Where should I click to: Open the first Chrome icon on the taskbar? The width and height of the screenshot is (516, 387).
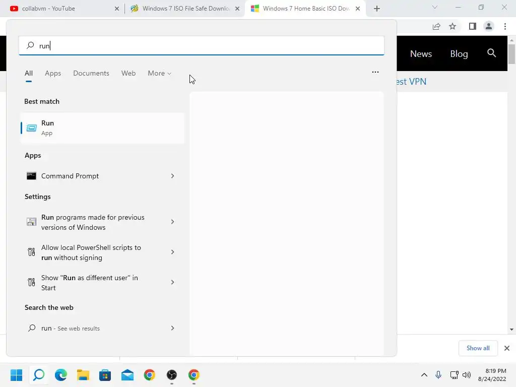149,375
